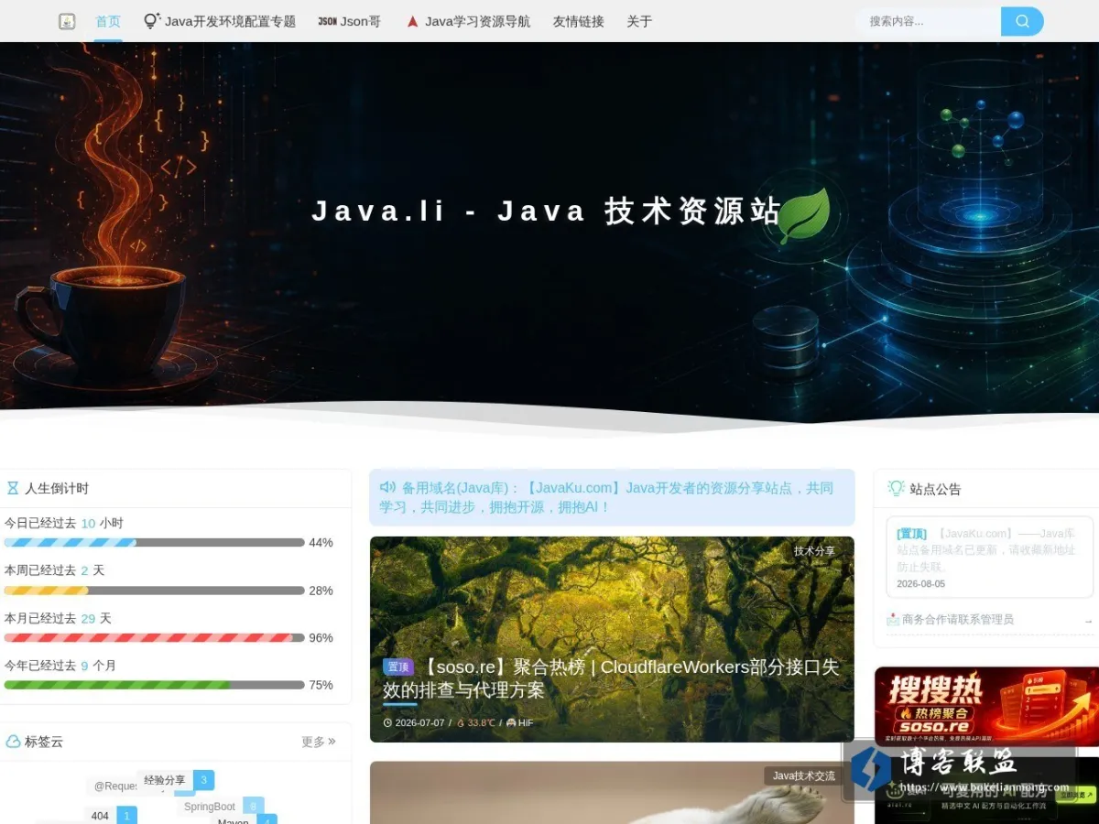Open the 首页 home tab

pyautogui.click(x=108, y=21)
